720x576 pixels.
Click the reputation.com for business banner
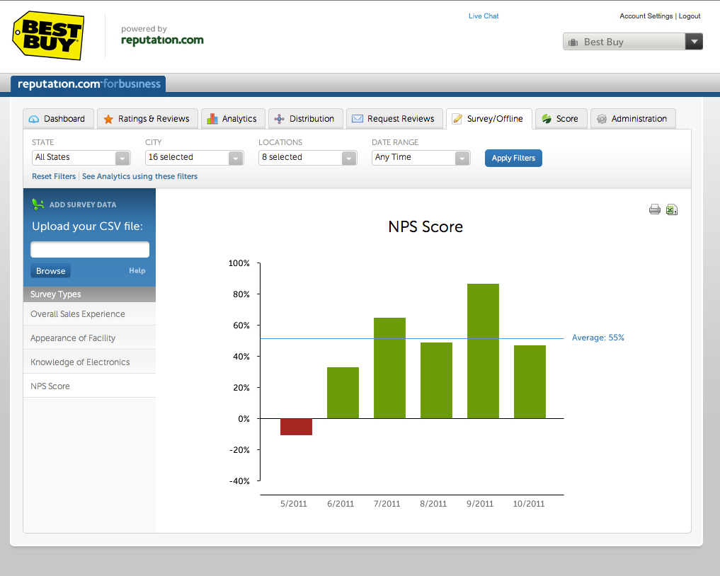pyautogui.click(x=88, y=84)
